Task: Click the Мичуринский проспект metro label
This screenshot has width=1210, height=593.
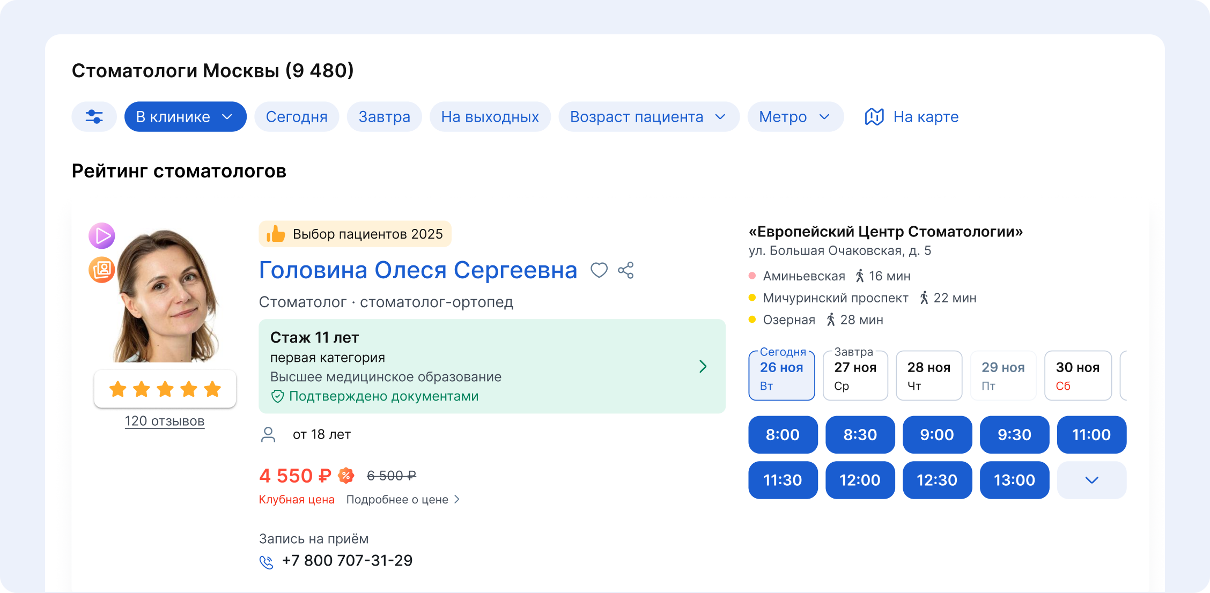Action: (836, 298)
